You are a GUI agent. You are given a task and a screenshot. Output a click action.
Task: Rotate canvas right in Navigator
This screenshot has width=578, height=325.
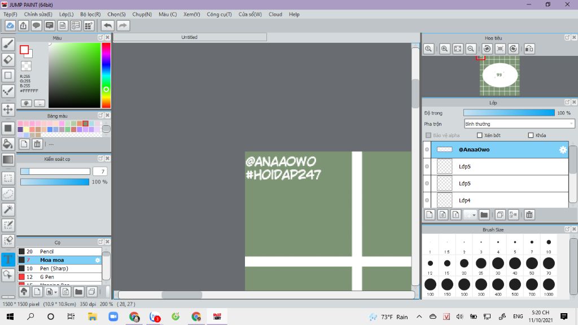(x=514, y=49)
